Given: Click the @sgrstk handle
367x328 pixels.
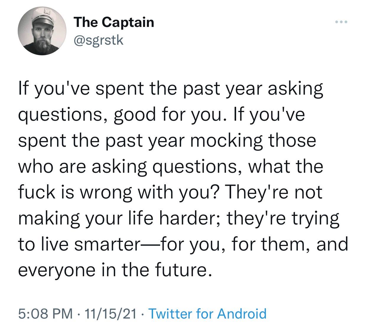Looking at the screenshot, I should pyautogui.click(x=98, y=40).
